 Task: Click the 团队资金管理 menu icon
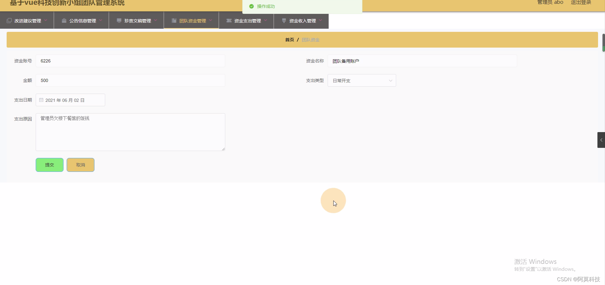(174, 20)
